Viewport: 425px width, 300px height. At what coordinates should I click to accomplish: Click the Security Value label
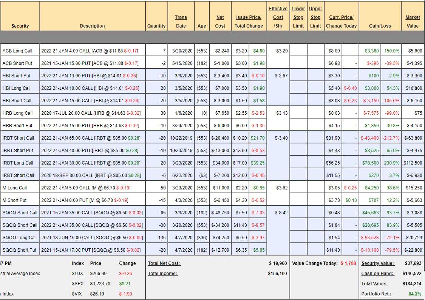click(377, 263)
